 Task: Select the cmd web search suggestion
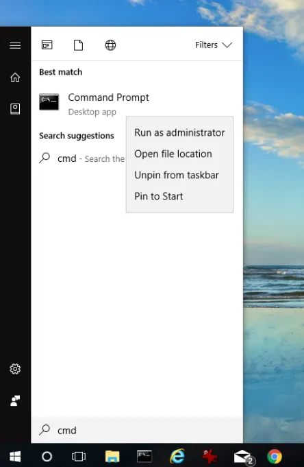[81, 158]
